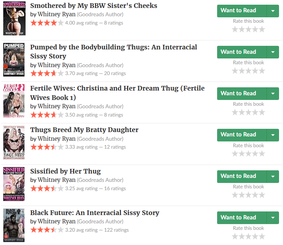The image size is (283, 245).
Task: Open the Black Future: An Interracial Sissy Story title
Action: pyautogui.click(x=95, y=213)
